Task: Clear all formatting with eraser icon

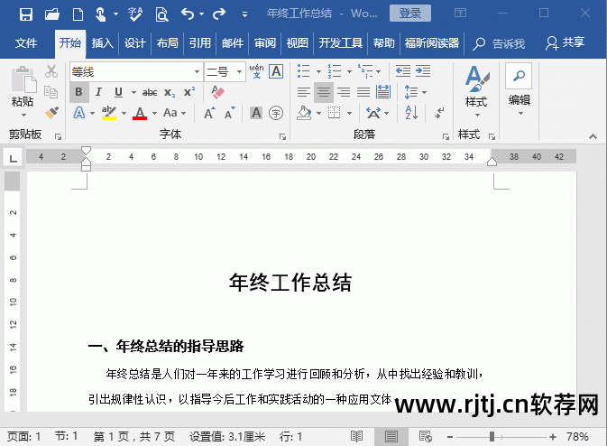Action: pos(217,92)
